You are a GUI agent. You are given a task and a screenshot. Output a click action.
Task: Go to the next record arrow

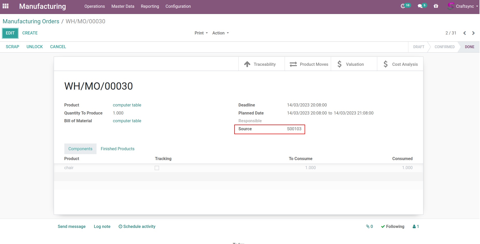coord(473,33)
